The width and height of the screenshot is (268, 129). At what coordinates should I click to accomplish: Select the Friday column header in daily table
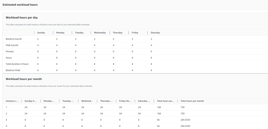pos(135,33)
